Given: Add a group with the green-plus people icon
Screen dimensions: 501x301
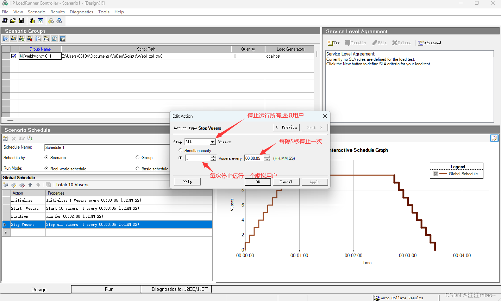Looking at the screenshot, I should click(22, 39).
